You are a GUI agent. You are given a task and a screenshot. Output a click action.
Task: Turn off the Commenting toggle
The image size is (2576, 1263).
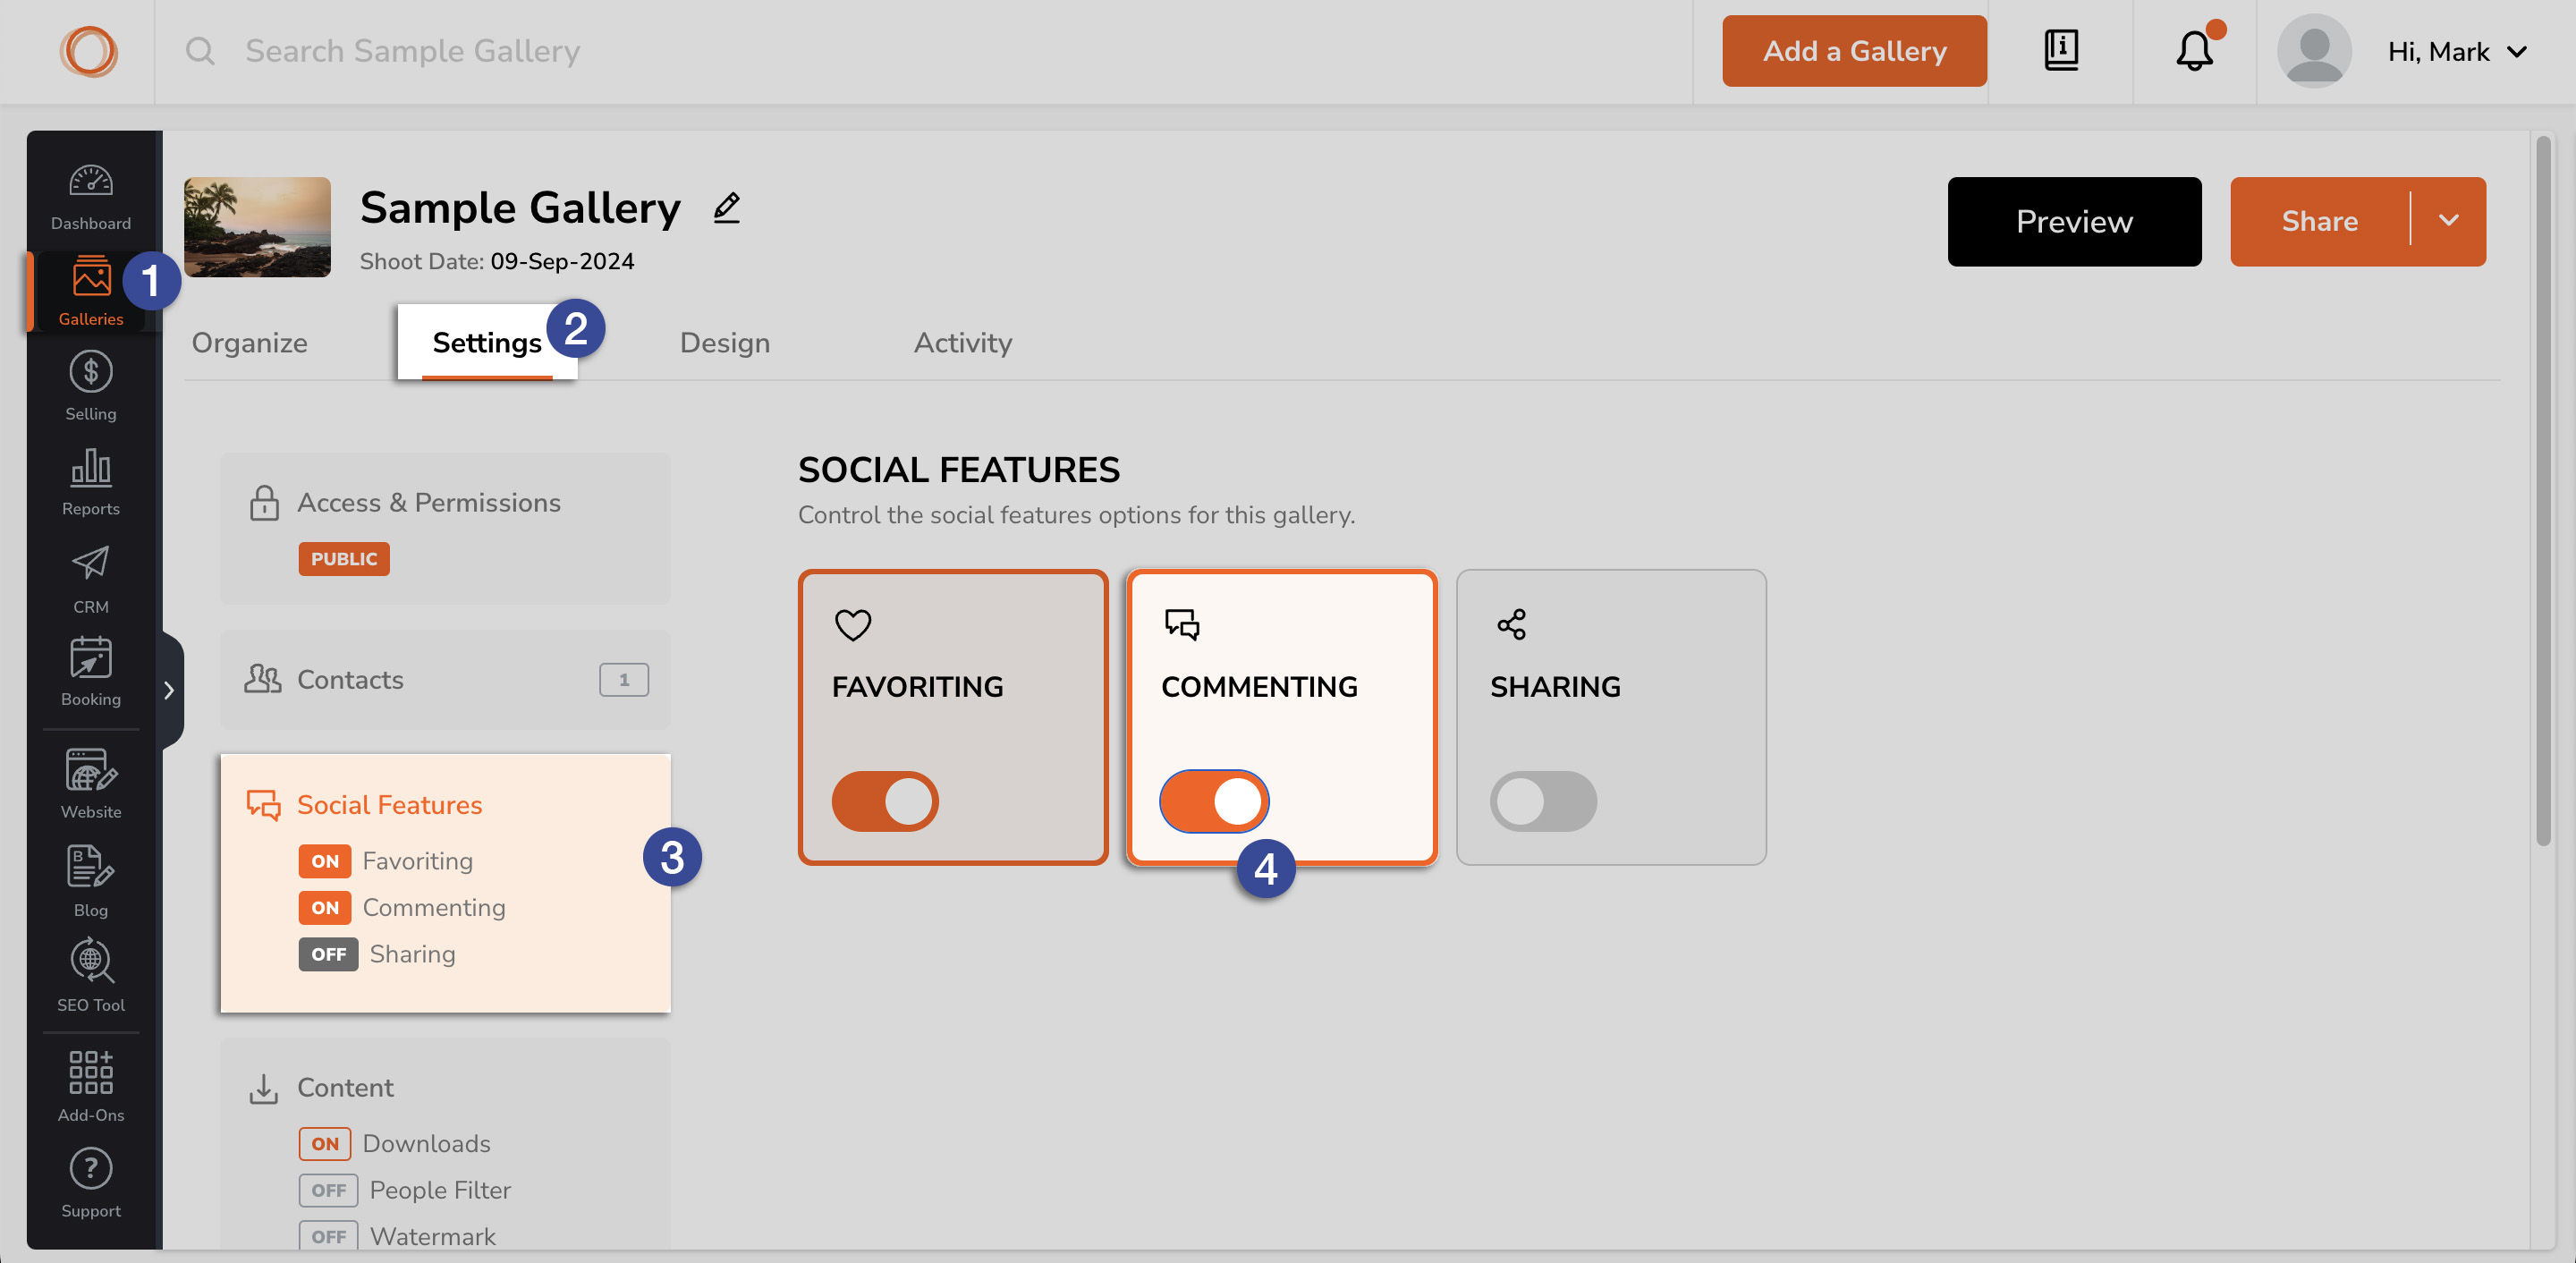[1214, 801]
